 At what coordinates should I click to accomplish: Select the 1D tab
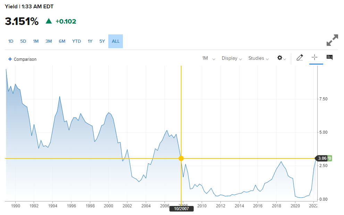click(x=10, y=41)
